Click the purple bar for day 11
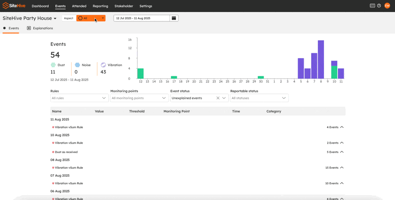This screenshot has width=395, height=200. (x=341, y=74)
